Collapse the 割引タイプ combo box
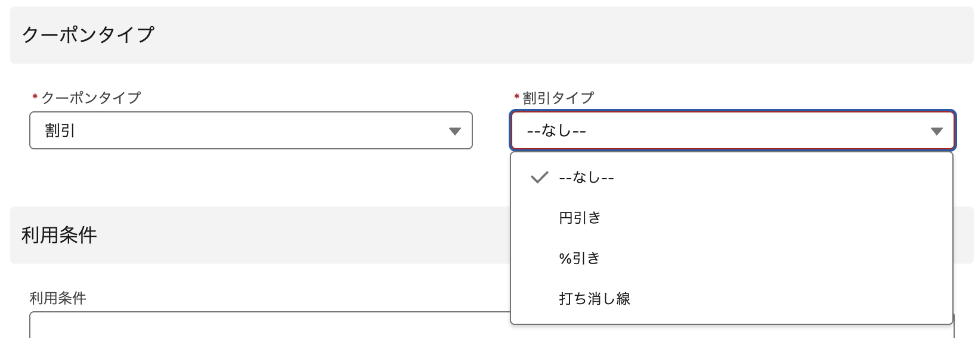This screenshot has height=338, width=978. coord(732,130)
